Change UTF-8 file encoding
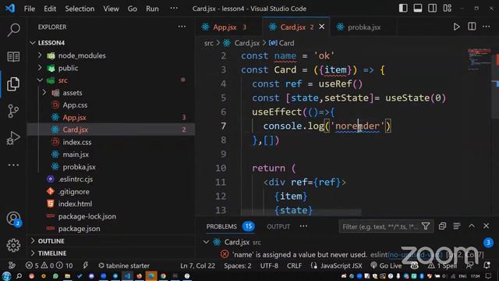Image resolution: width=499 pixels, height=281 pixels. 269,265
